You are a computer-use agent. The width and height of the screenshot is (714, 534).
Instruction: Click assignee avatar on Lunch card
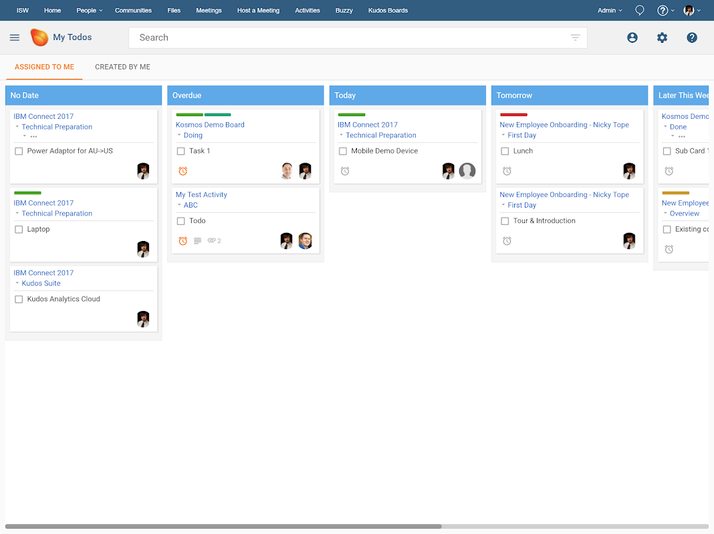coord(629,171)
